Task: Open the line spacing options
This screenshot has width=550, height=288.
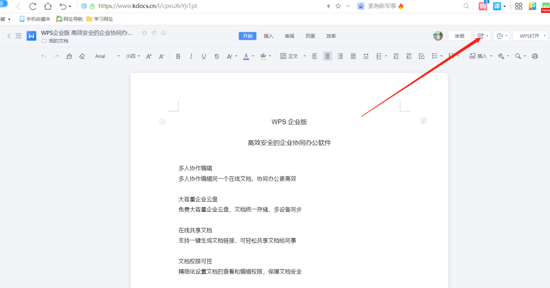Action: coord(381,56)
